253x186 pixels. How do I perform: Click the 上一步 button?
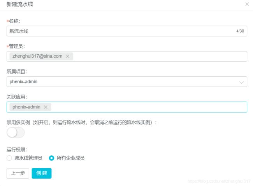point(18,173)
